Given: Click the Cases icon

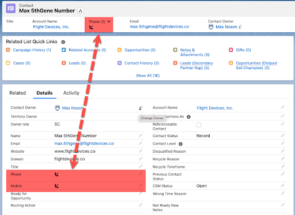Looking at the screenshot, I should pos(8,63).
